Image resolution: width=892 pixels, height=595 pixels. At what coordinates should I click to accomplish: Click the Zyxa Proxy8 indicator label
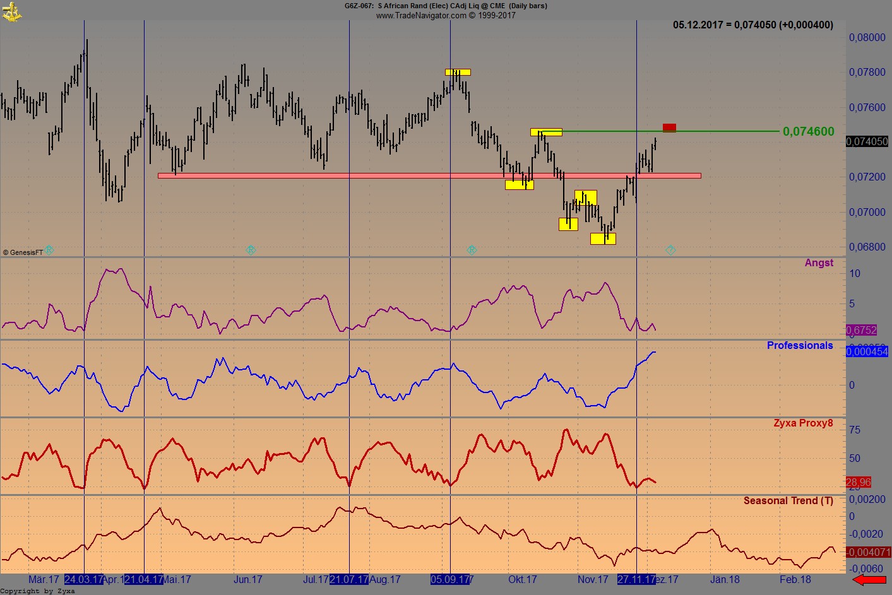pos(803,423)
